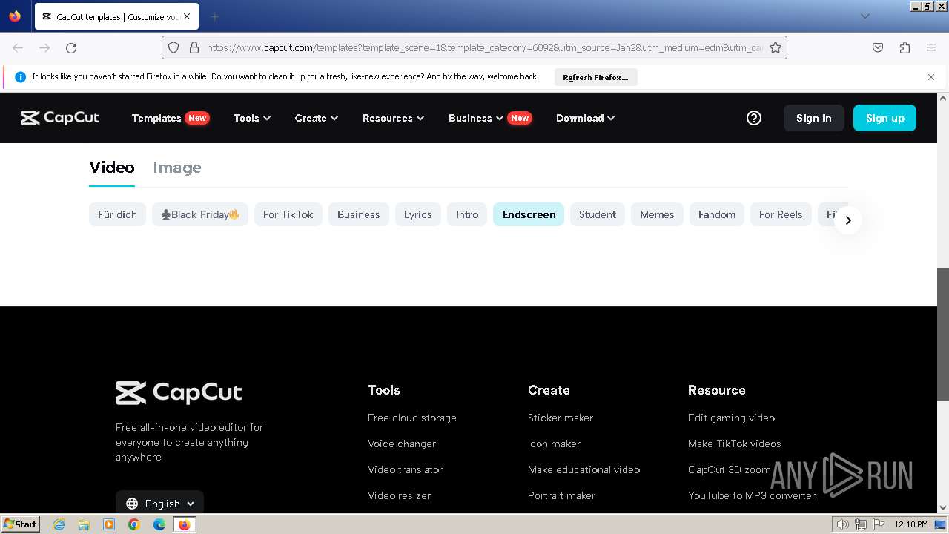Image resolution: width=949 pixels, height=534 pixels.
Task: Open Edit gaming video link
Action: (731, 418)
